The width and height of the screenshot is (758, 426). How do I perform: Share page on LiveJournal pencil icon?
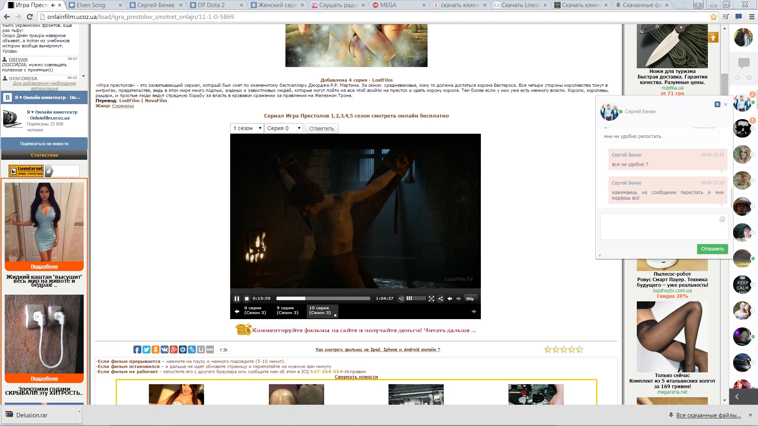[x=192, y=349]
